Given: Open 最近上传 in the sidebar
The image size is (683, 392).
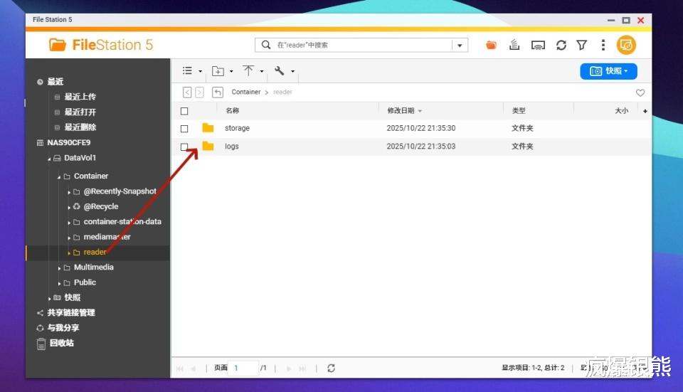Looking at the screenshot, I should tap(80, 97).
